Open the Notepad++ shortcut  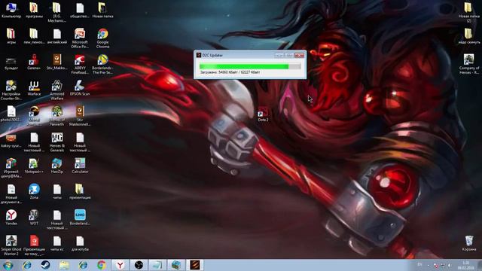pyautogui.click(x=34, y=166)
